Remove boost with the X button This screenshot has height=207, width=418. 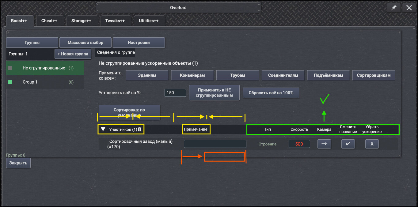[x=372, y=144]
